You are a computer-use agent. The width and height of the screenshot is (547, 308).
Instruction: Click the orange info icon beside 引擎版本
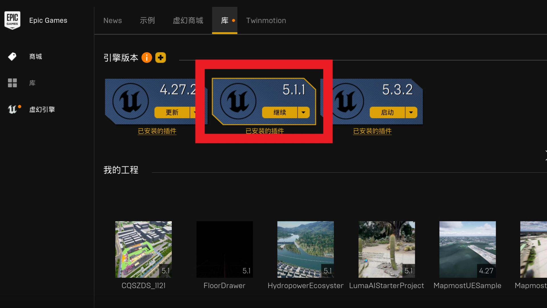(x=147, y=58)
